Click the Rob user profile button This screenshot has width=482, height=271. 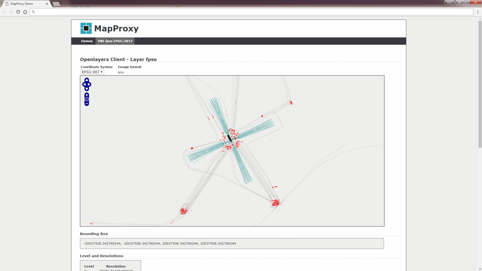coord(449,2)
